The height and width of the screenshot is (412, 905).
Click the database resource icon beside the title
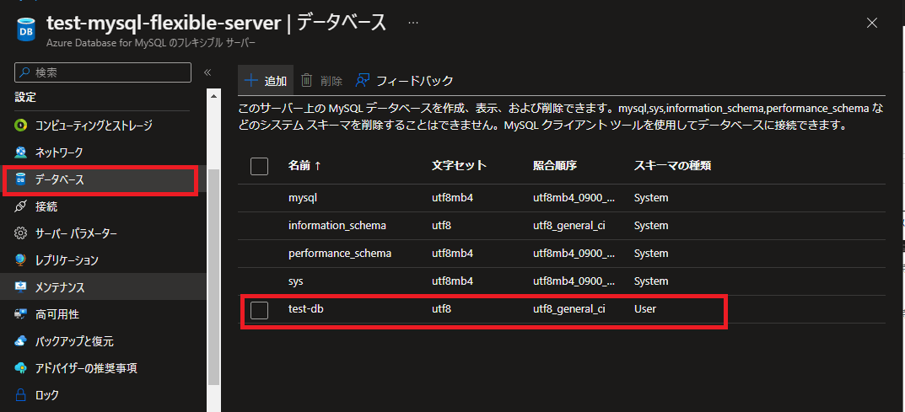coord(25,30)
